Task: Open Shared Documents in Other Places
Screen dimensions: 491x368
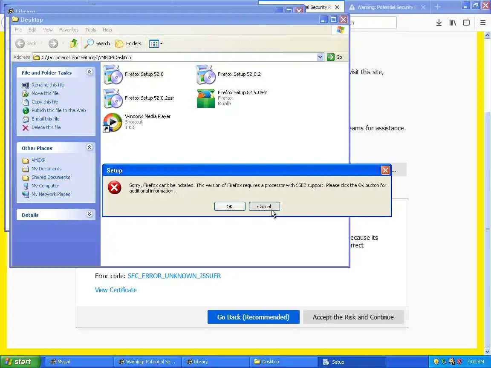Action: tap(51, 177)
